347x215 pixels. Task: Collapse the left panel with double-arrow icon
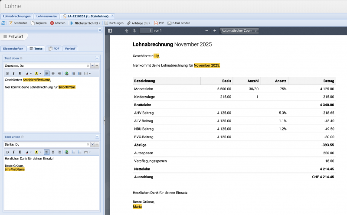coord(100,30)
